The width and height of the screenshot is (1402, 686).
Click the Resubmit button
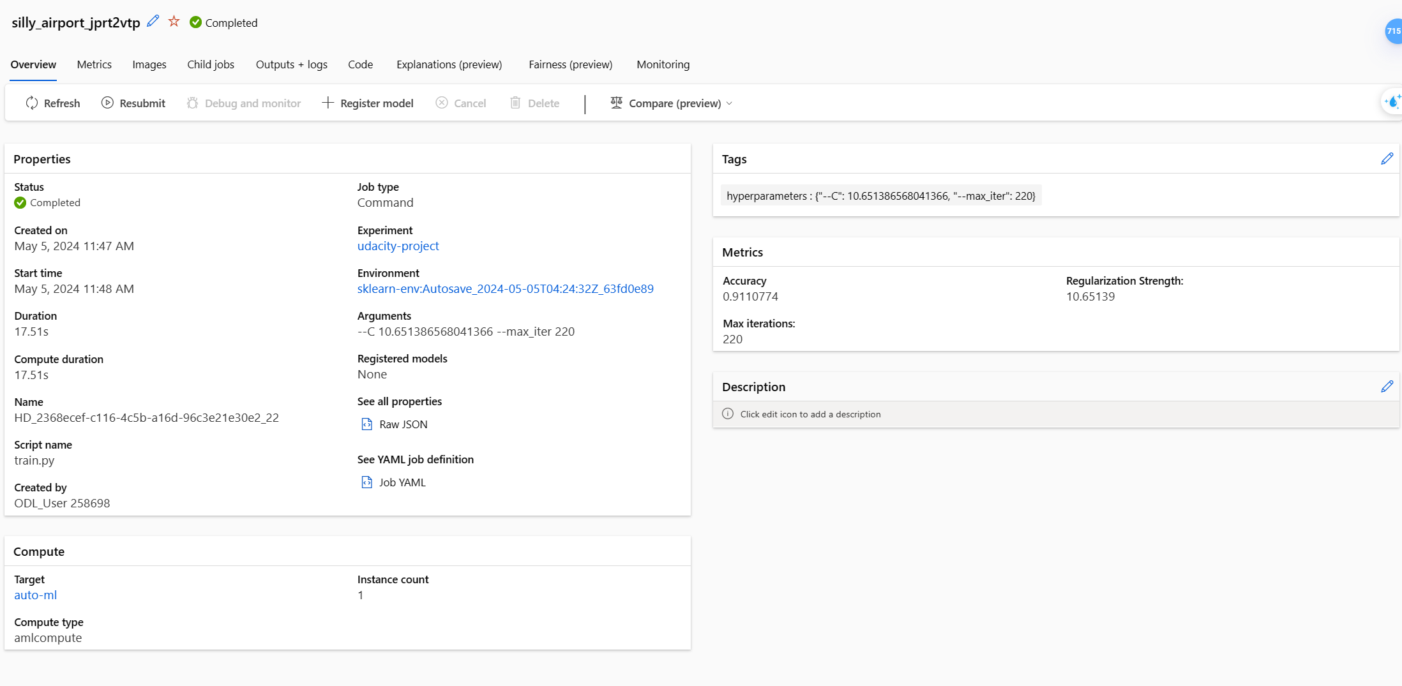[133, 103]
